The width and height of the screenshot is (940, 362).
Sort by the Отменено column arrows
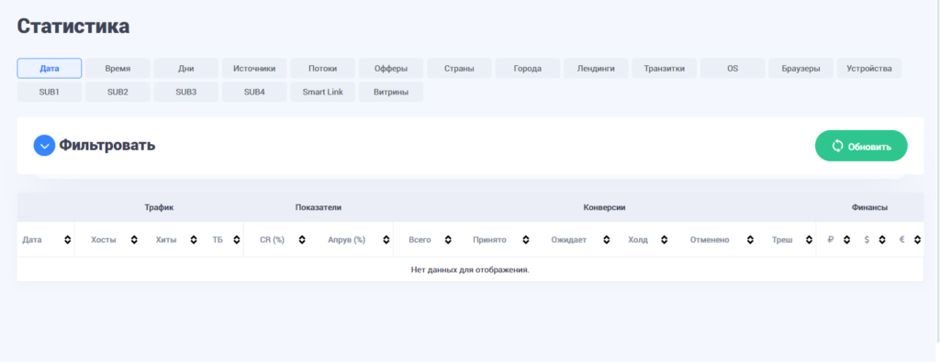[750, 240]
